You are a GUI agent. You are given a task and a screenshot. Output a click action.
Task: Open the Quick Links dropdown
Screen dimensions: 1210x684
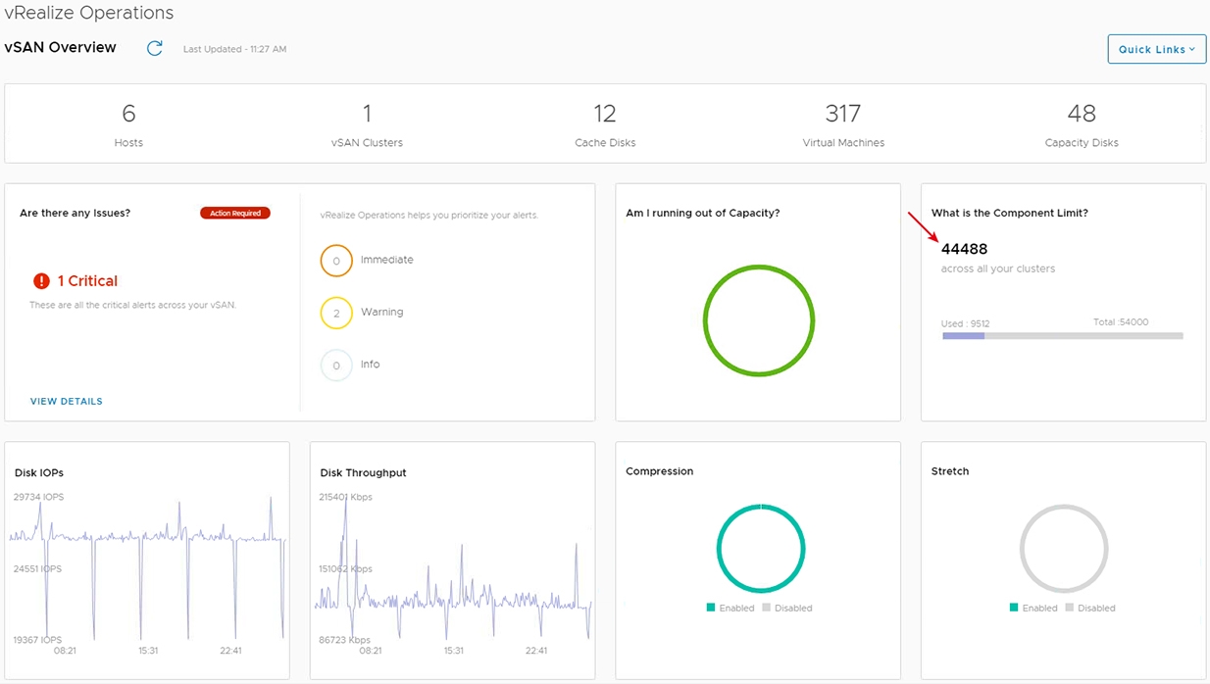(x=1157, y=49)
